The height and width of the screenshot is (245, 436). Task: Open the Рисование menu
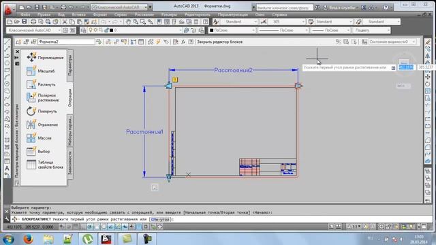pyautogui.click(x=144, y=14)
